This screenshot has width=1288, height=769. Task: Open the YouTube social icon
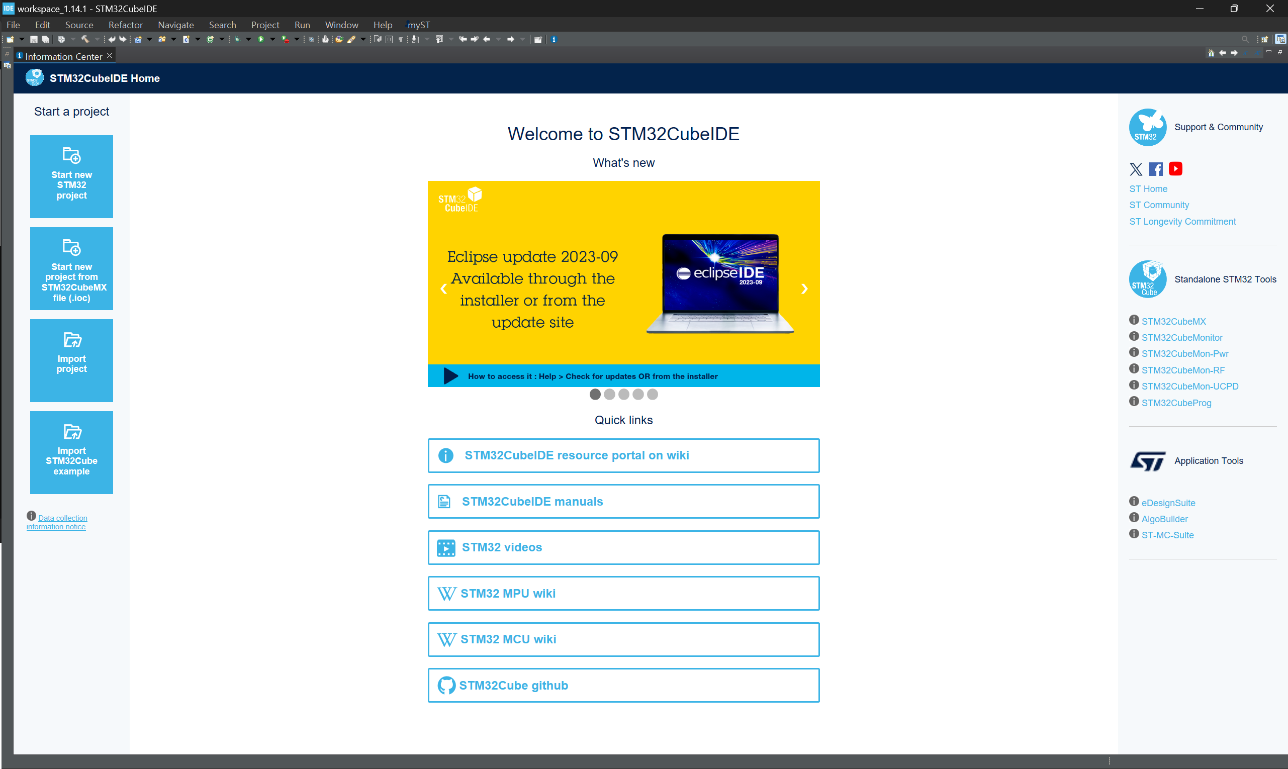(x=1175, y=168)
